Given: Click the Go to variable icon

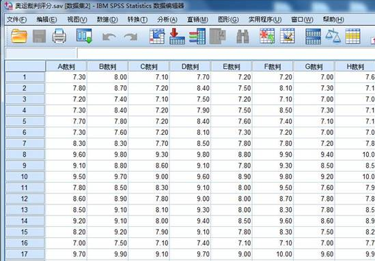Looking at the screenshot, I should [177, 36].
